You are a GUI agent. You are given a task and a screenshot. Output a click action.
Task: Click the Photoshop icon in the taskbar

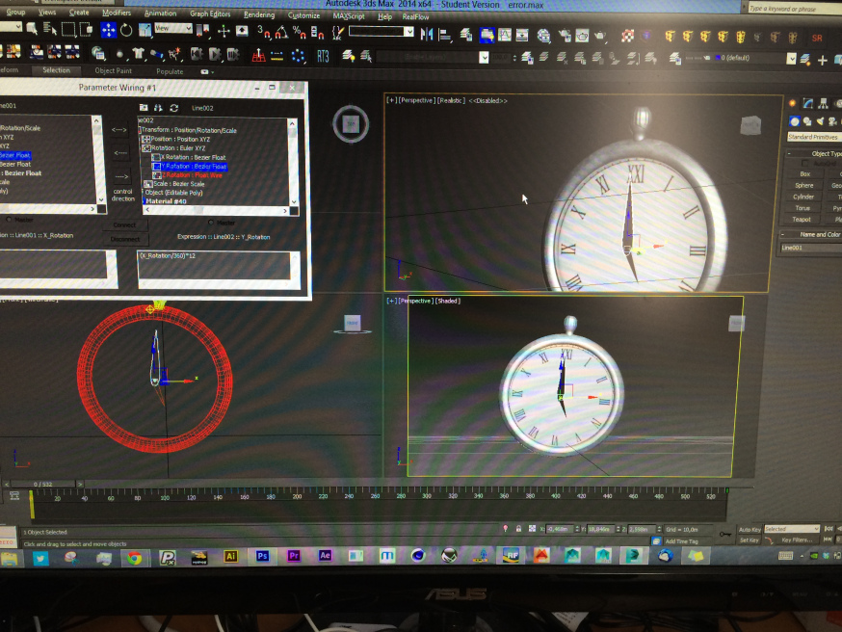point(262,556)
